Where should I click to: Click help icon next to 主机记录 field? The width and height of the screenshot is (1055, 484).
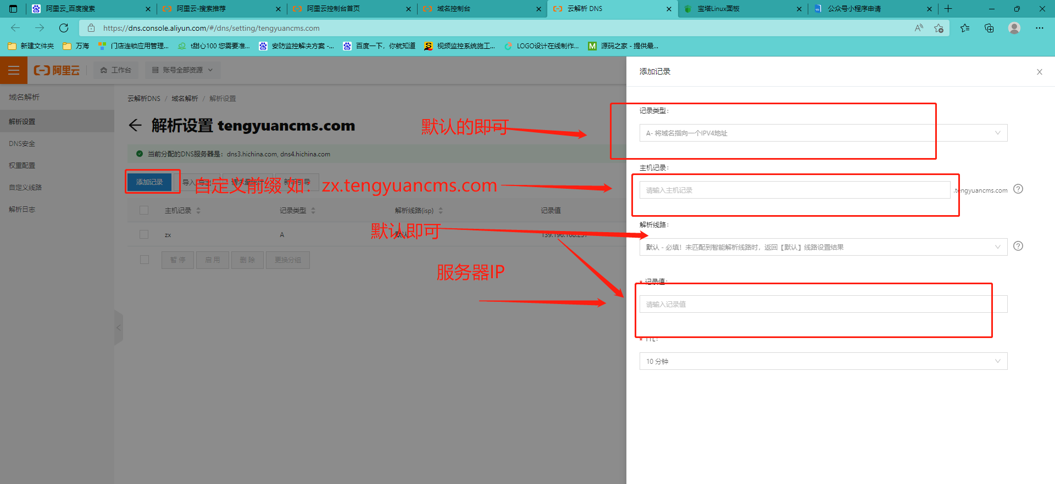[1018, 189]
